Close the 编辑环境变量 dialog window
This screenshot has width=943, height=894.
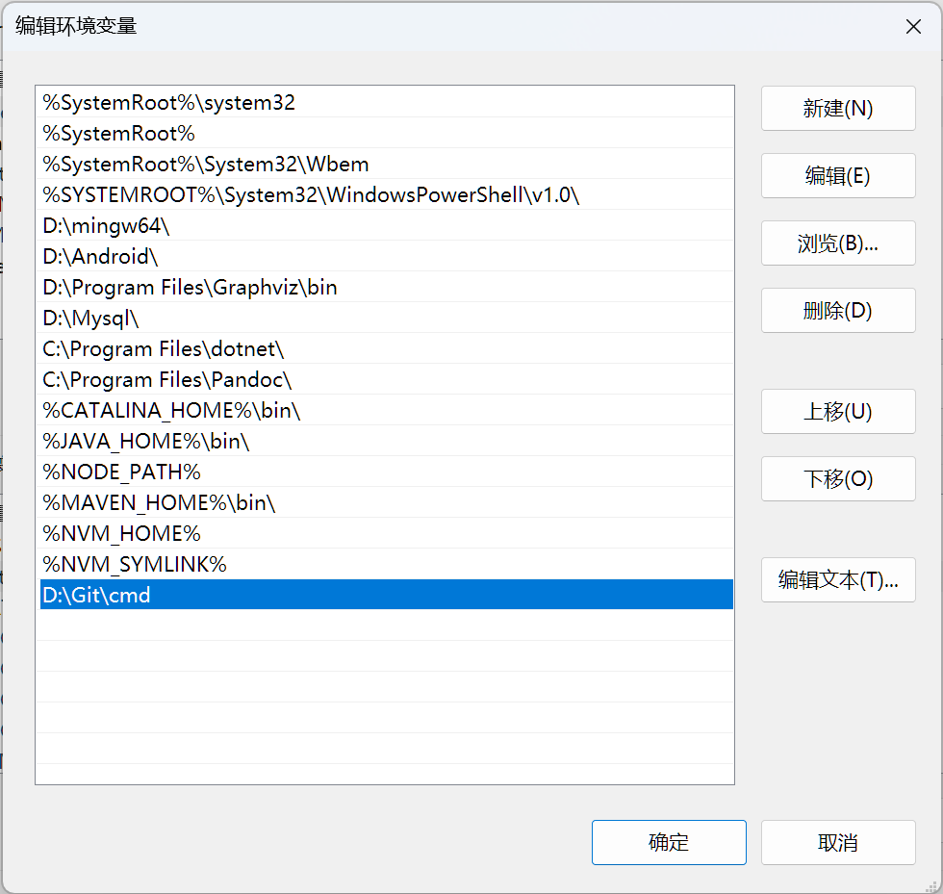[x=913, y=27]
